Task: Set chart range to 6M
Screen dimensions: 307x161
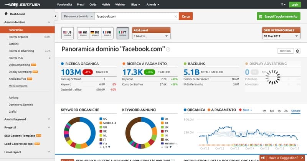Action: pyautogui.click(x=272, y=111)
